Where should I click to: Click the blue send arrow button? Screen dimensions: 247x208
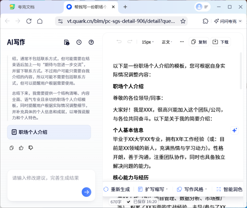(86, 192)
